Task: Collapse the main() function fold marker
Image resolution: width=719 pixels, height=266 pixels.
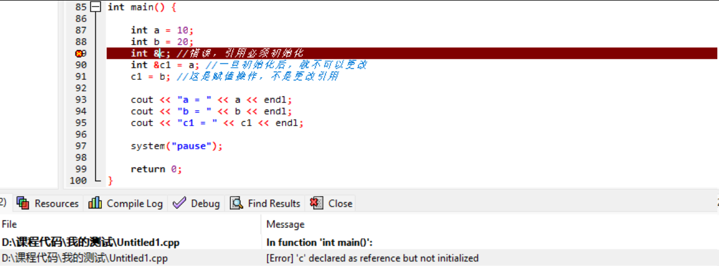Action: pyautogui.click(x=96, y=7)
